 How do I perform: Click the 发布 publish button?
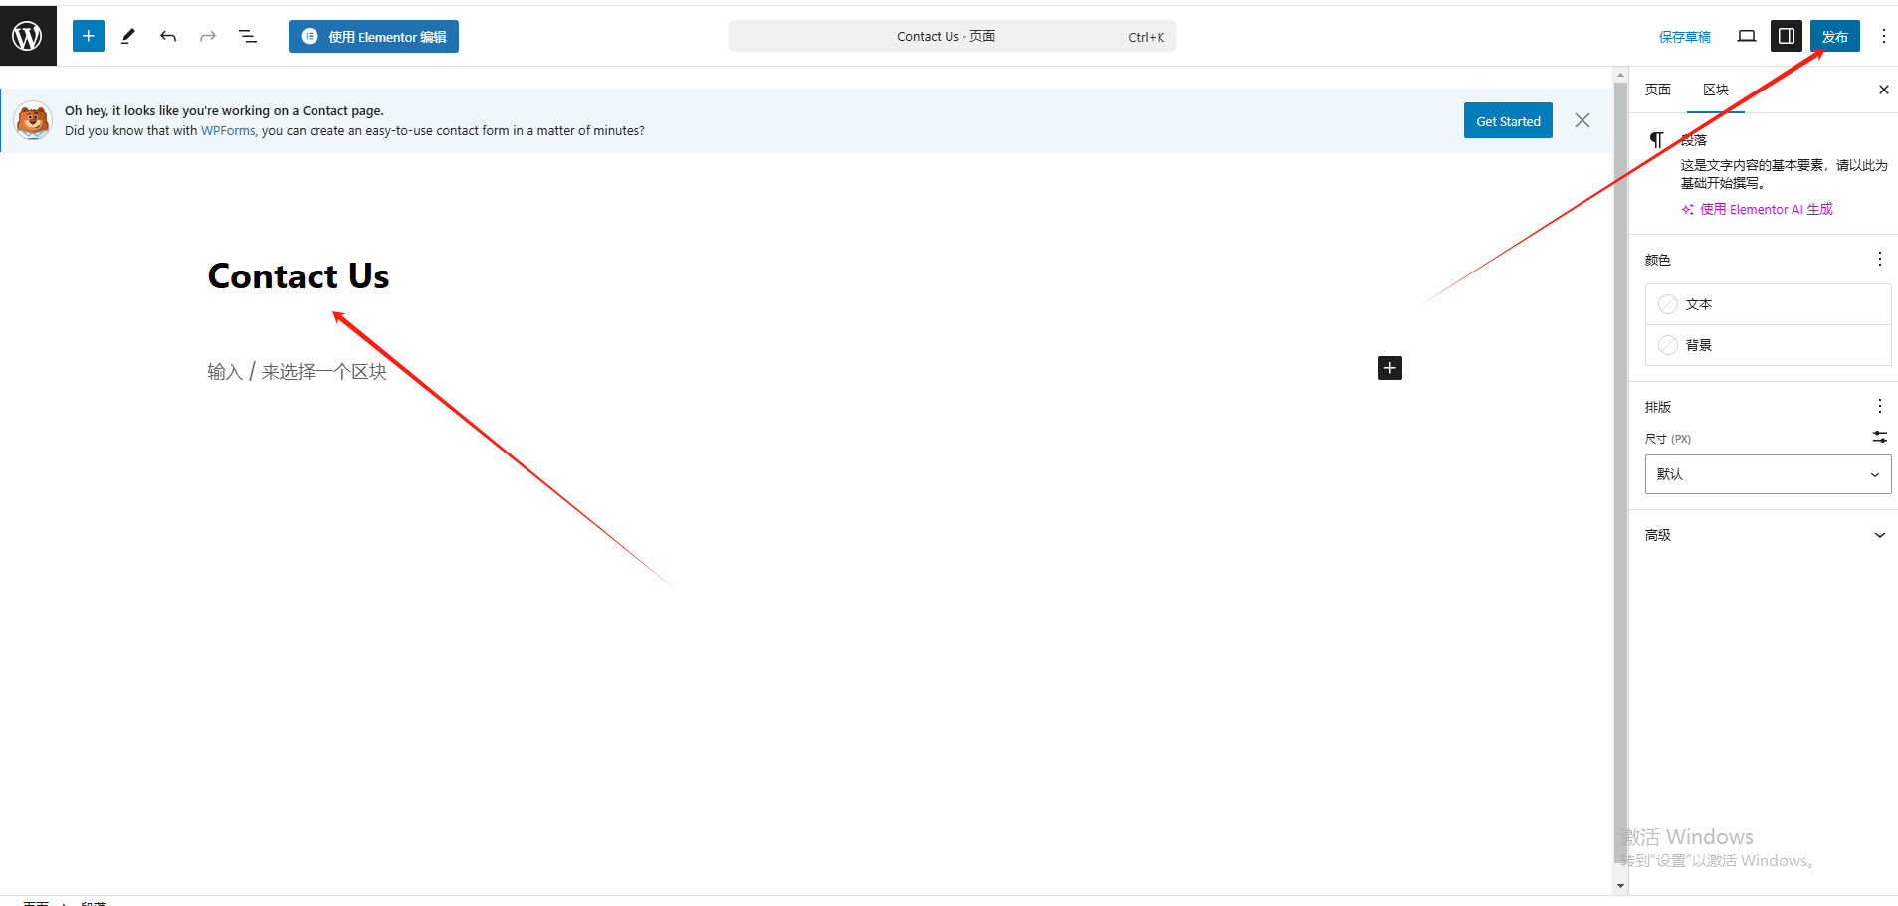1834,36
